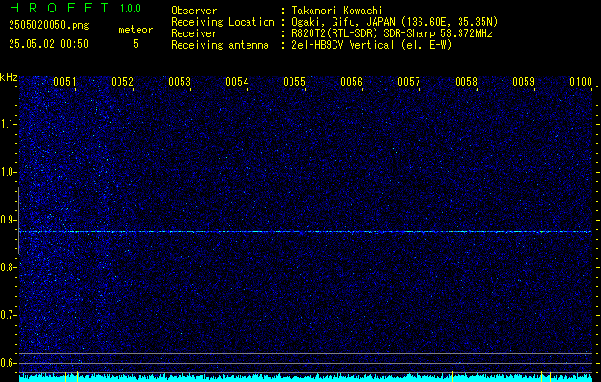Select the R820T2(RTL-SDR) SDR-Sharp 53.372MHz text

point(392,33)
